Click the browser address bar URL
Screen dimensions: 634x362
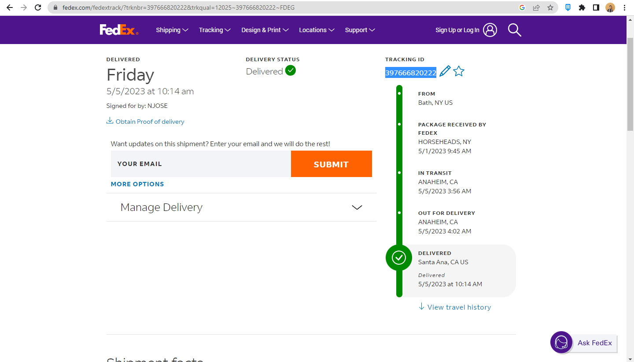pyautogui.click(x=179, y=7)
